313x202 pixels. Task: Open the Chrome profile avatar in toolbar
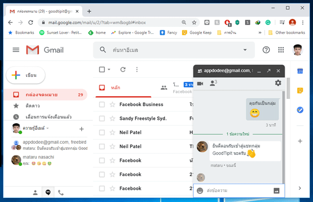tap(292, 22)
